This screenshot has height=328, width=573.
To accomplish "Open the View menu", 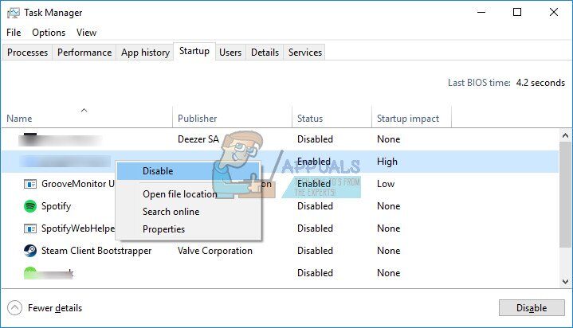I will 86,33.
